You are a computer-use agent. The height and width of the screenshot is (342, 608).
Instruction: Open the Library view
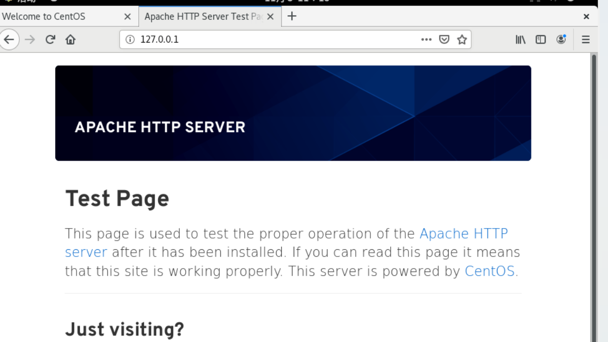[x=520, y=40]
